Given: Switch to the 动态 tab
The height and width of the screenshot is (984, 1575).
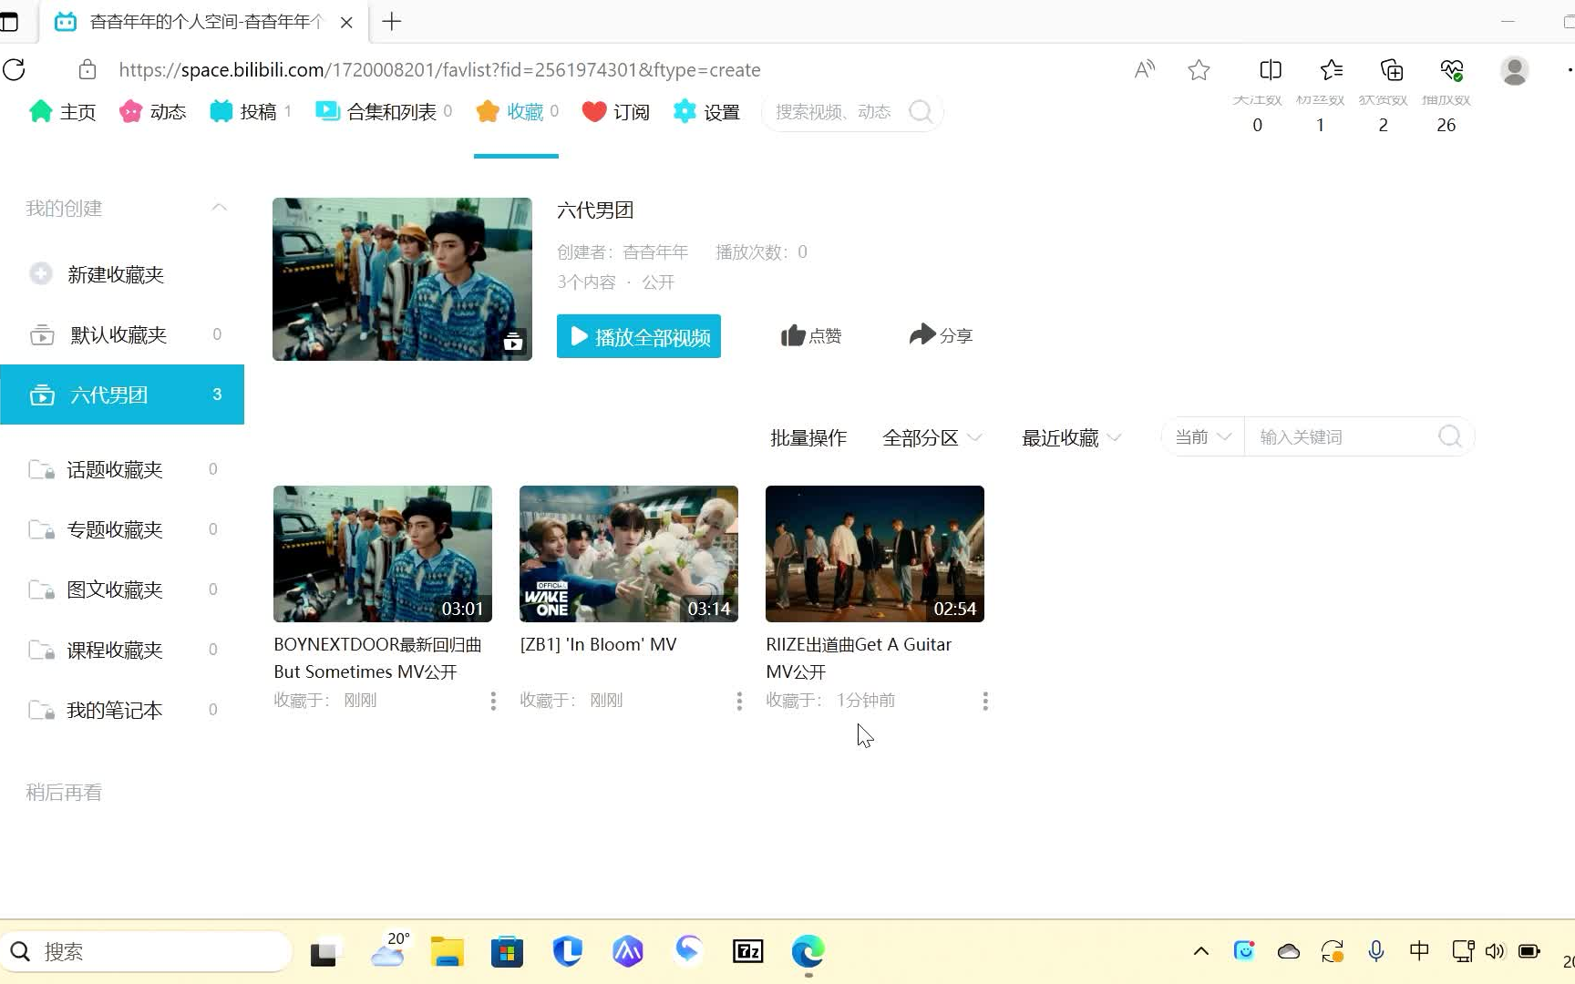Looking at the screenshot, I should point(152,111).
